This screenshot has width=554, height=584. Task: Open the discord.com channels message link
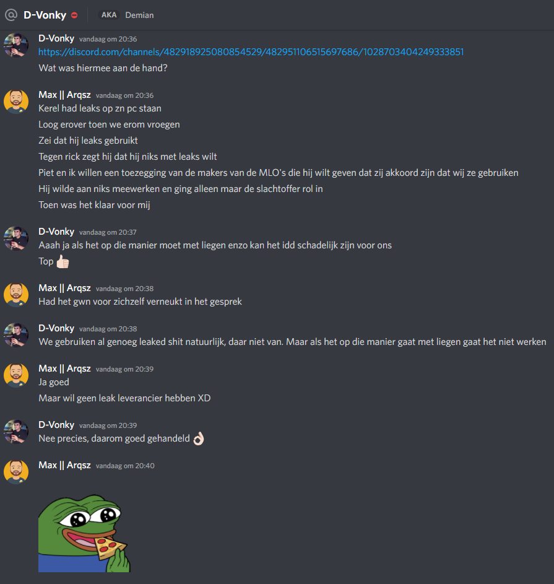tap(251, 52)
